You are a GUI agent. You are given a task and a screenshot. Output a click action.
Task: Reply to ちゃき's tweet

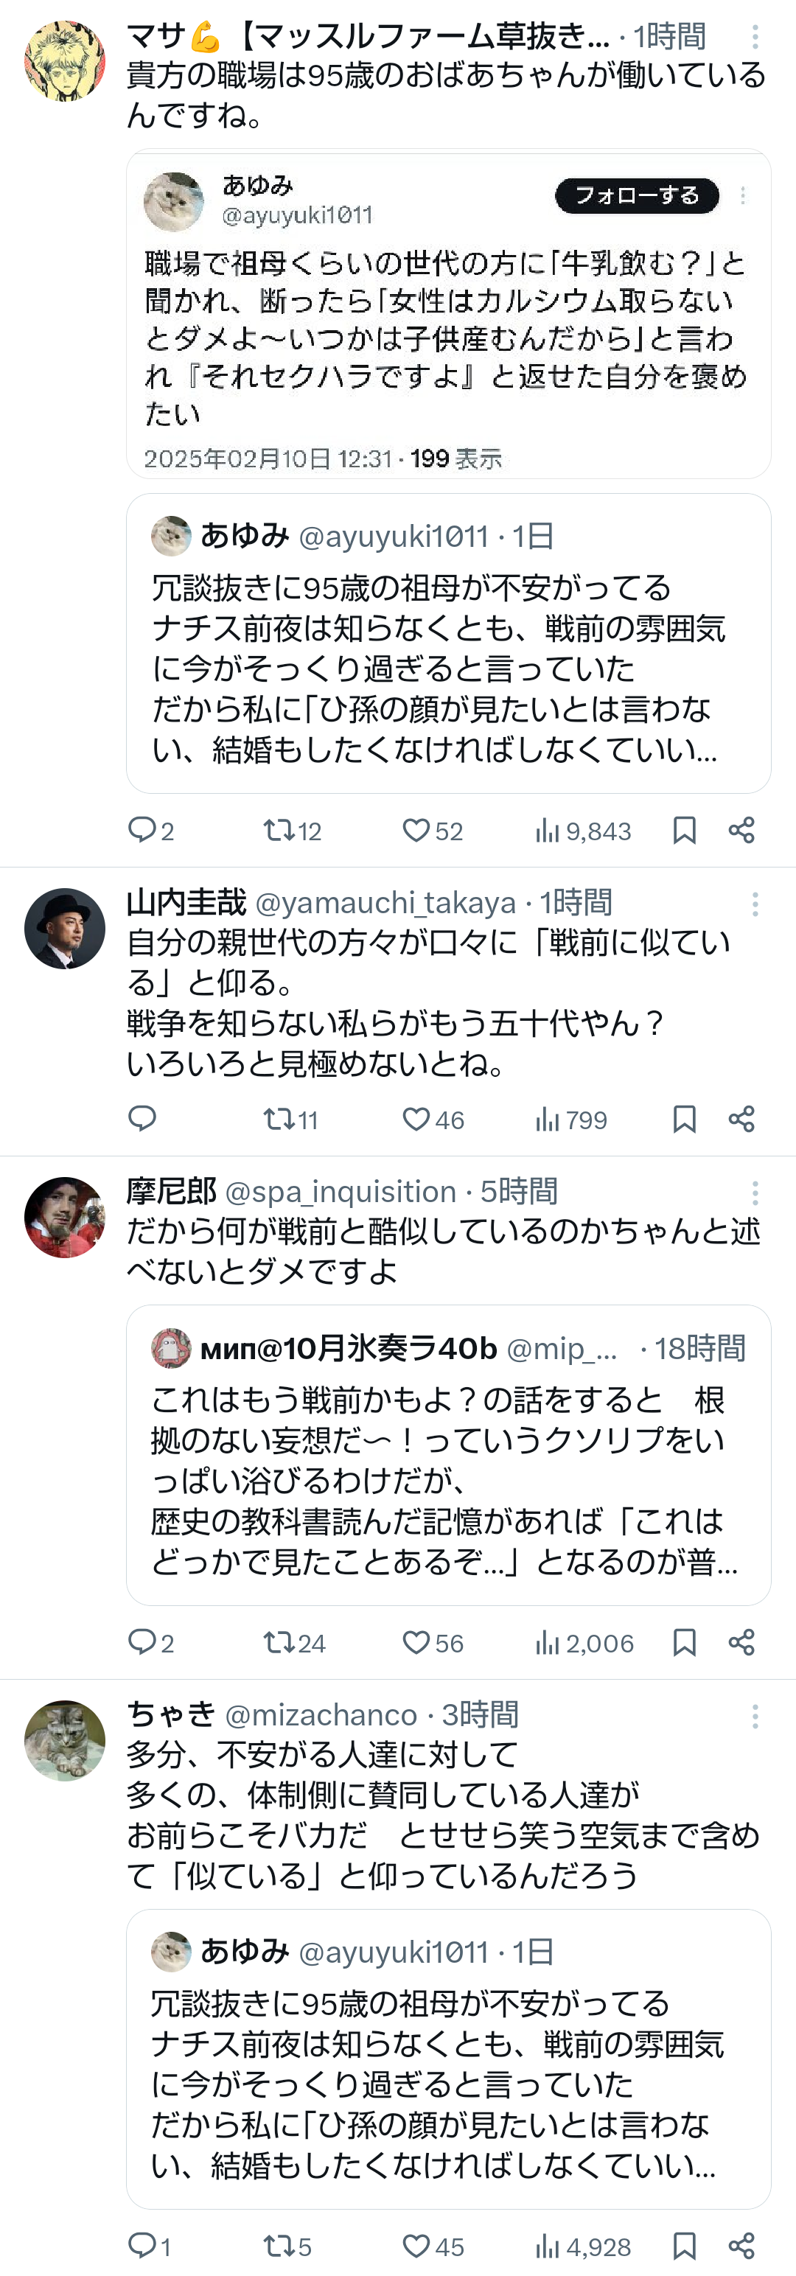point(142,2245)
